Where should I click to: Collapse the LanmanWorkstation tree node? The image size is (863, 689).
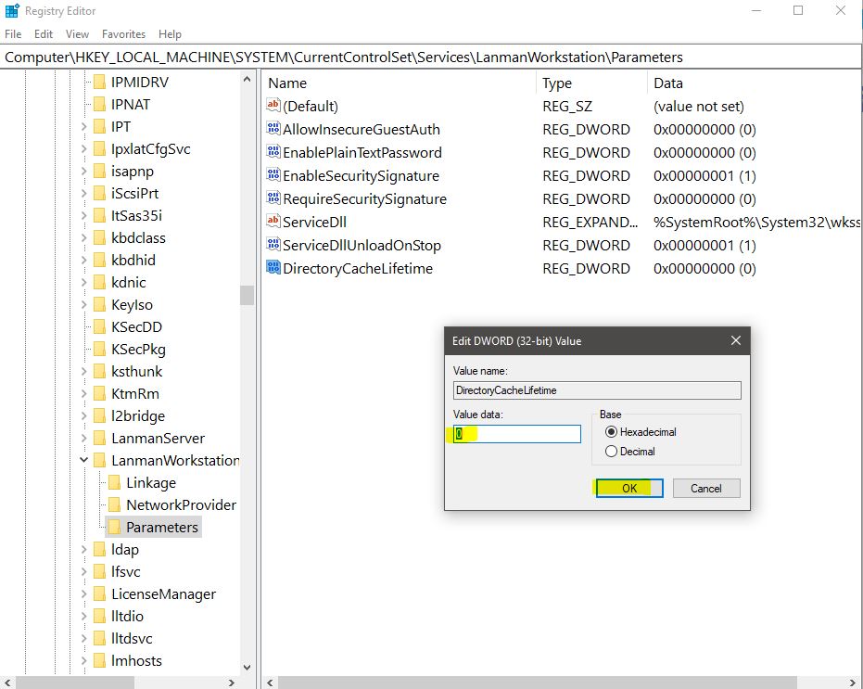[83, 460]
